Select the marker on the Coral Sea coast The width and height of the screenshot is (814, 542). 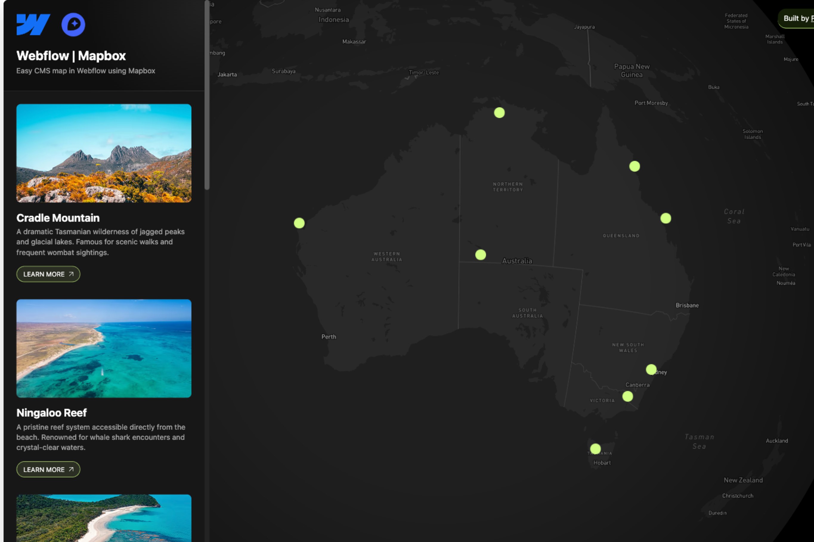pos(666,218)
